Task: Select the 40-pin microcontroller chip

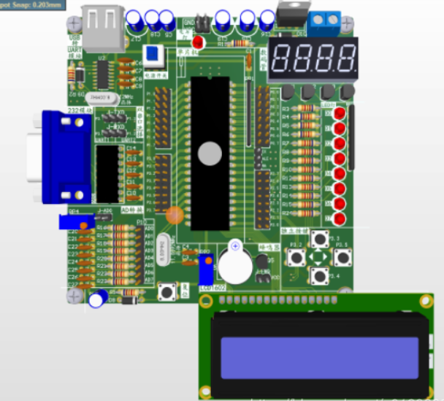Action: (x=210, y=153)
